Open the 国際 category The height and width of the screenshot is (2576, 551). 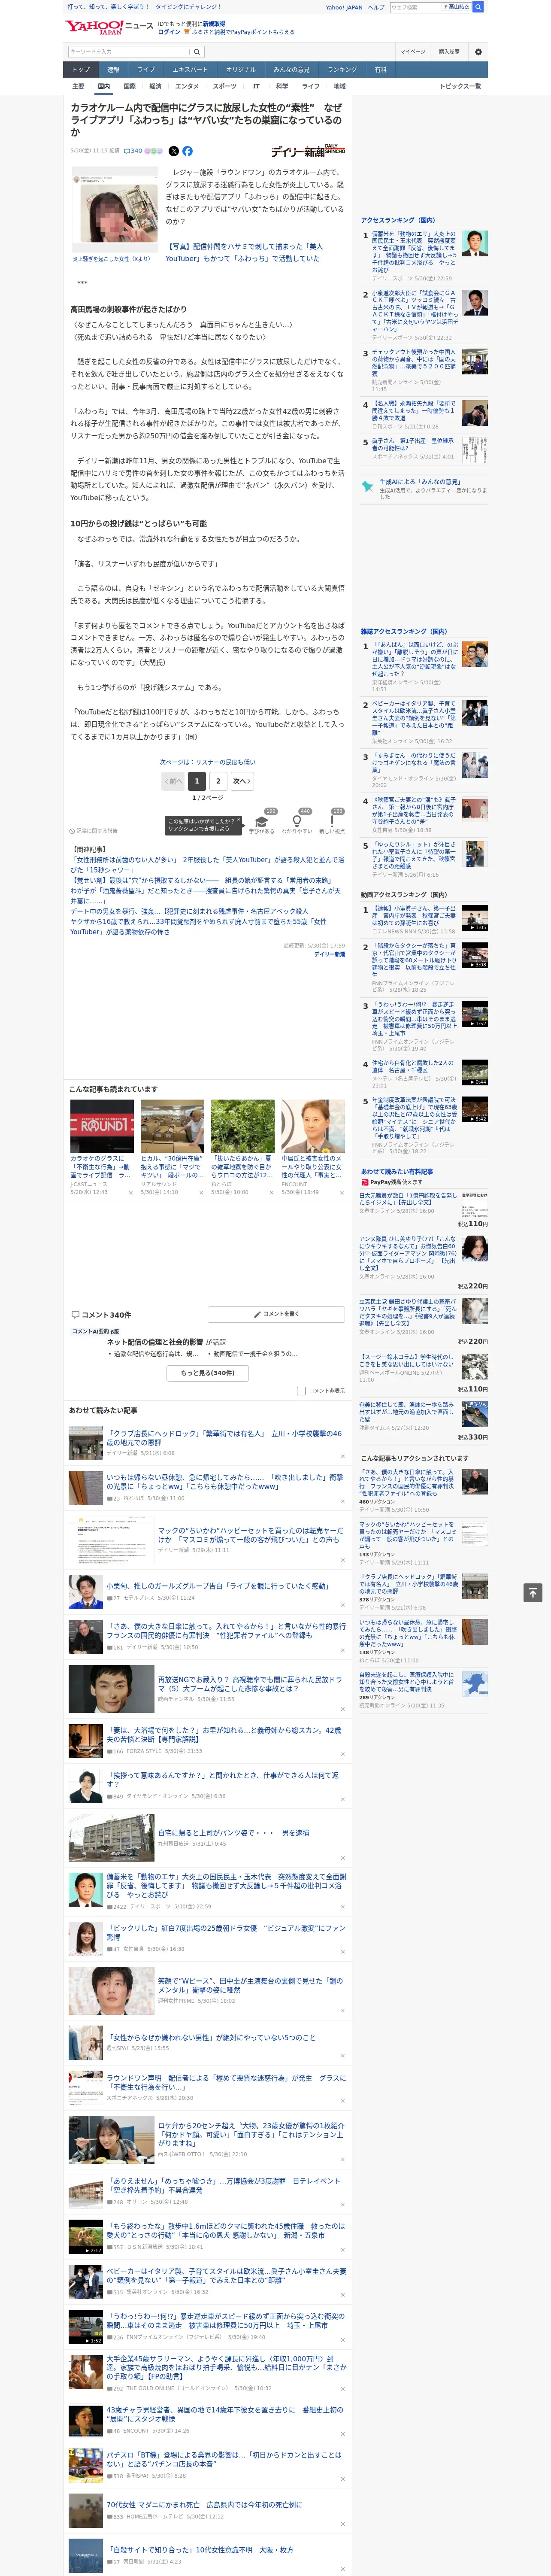(129, 87)
